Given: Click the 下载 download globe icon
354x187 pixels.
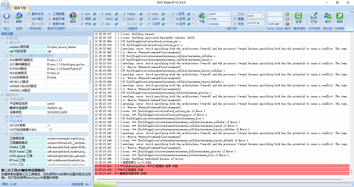Looking at the screenshot, I should pyautogui.click(x=202, y=16).
